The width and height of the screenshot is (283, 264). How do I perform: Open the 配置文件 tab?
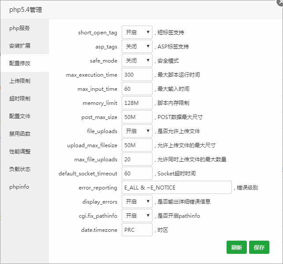20,116
